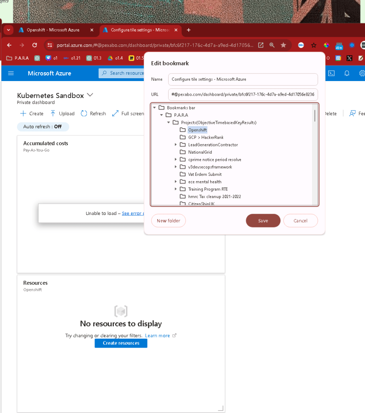The width and height of the screenshot is (365, 413).
Task: Switch to Openshift - Microsoft Azure tab
Action: pyautogui.click(x=53, y=30)
